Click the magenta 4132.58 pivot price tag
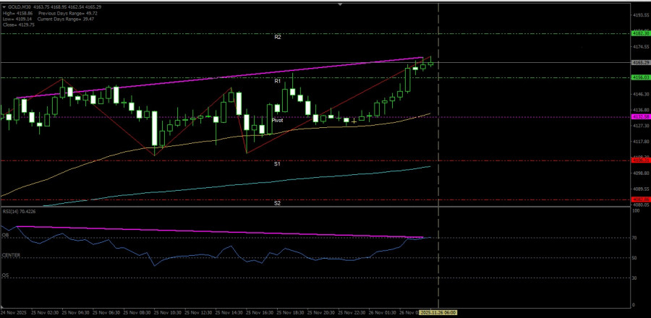Screen dimensions: 651x318 click(x=640, y=117)
